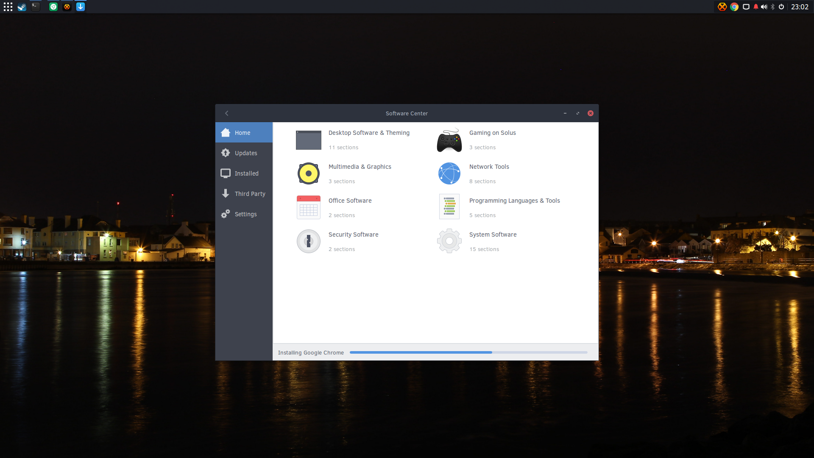
Task: Open the Home sidebar section
Action: pos(244,133)
